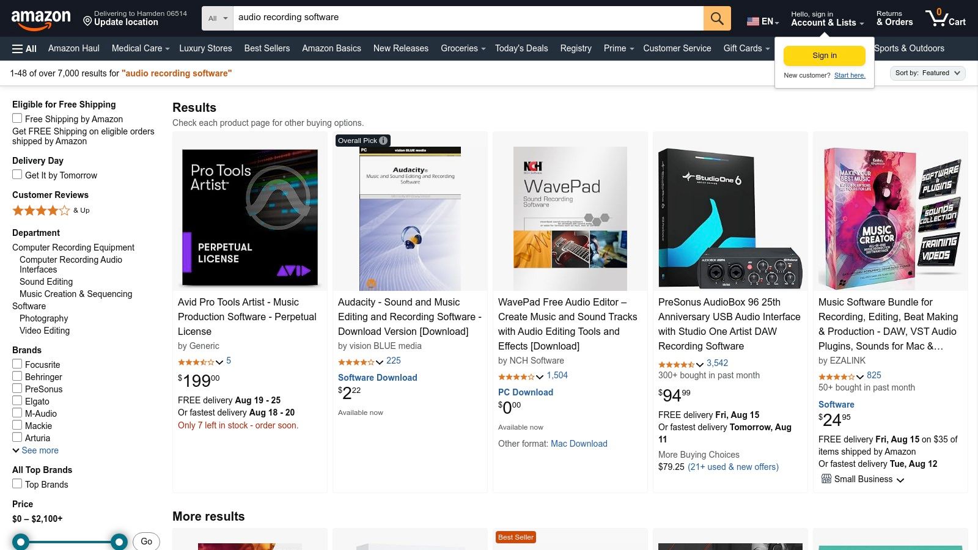Expand Groceries dropdown

point(463,48)
